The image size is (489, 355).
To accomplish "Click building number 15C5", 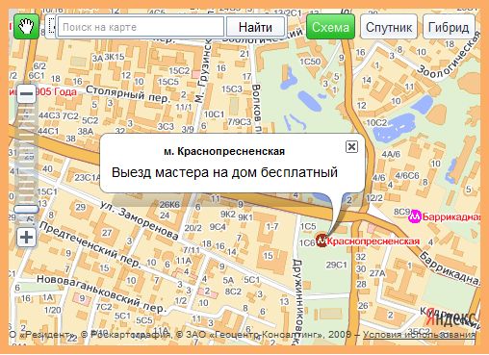I will click(x=168, y=82).
